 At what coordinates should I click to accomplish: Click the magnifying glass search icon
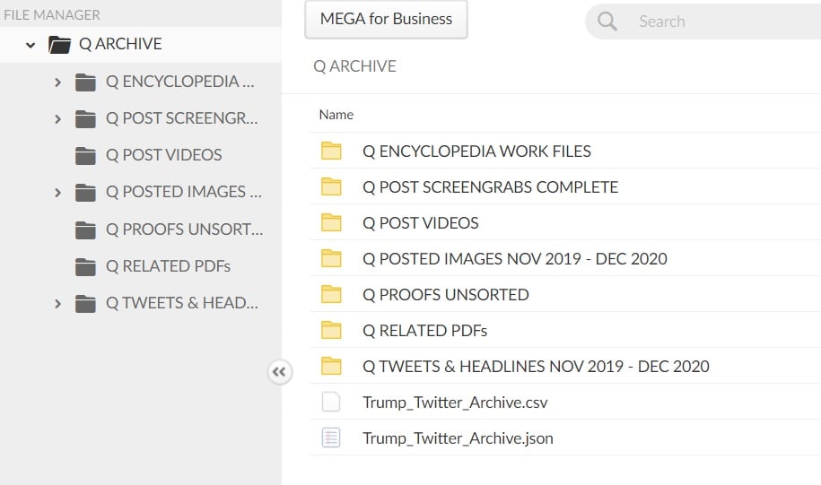tap(607, 22)
